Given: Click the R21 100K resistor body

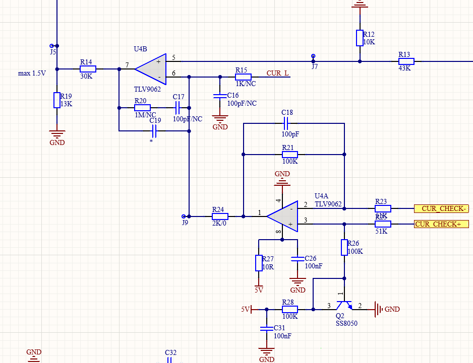Looking at the screenshot, I should 289,154.
